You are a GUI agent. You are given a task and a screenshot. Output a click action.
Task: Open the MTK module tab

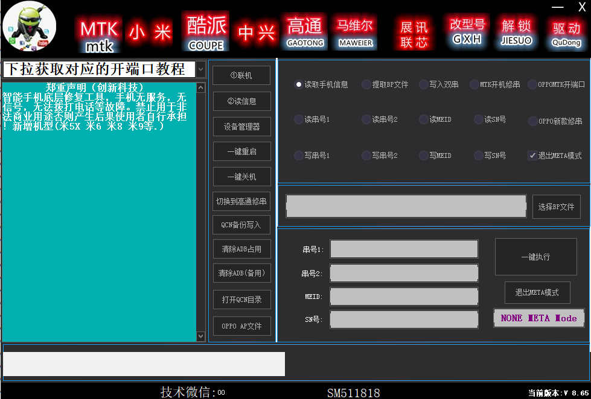(100, 34)
